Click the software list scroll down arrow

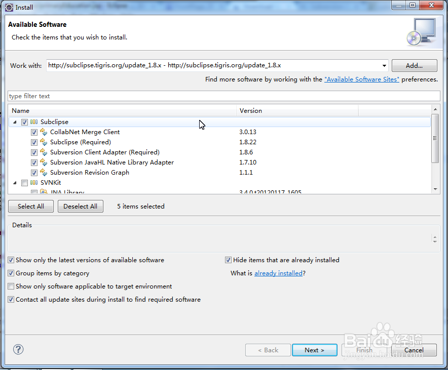pos(435,189)
